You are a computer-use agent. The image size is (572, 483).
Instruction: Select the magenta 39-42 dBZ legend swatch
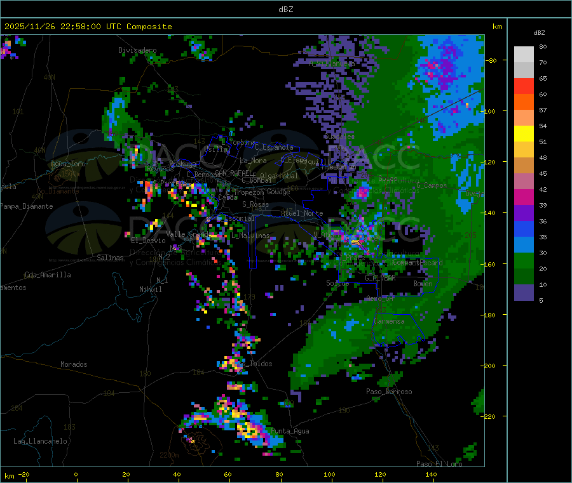click(x=524, y=197)
